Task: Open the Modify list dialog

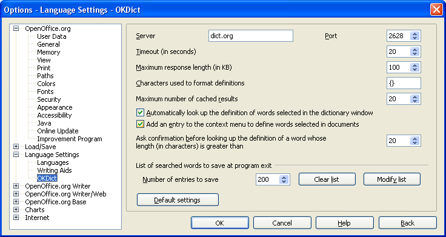Action: pos(392,179)
